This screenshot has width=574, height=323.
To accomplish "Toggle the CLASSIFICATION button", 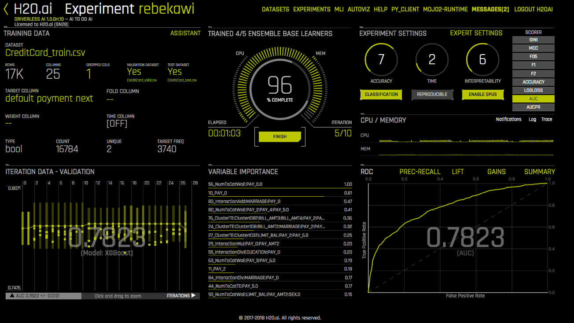I will click(x=381, y=95).
